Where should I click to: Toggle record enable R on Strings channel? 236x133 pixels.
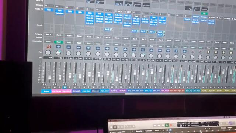coord(45,84)
